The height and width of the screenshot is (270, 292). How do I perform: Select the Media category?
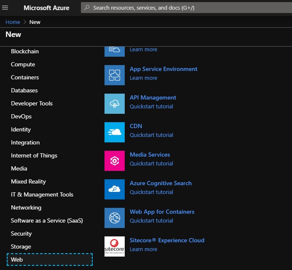pyautogui.click(x=19, y=168)
